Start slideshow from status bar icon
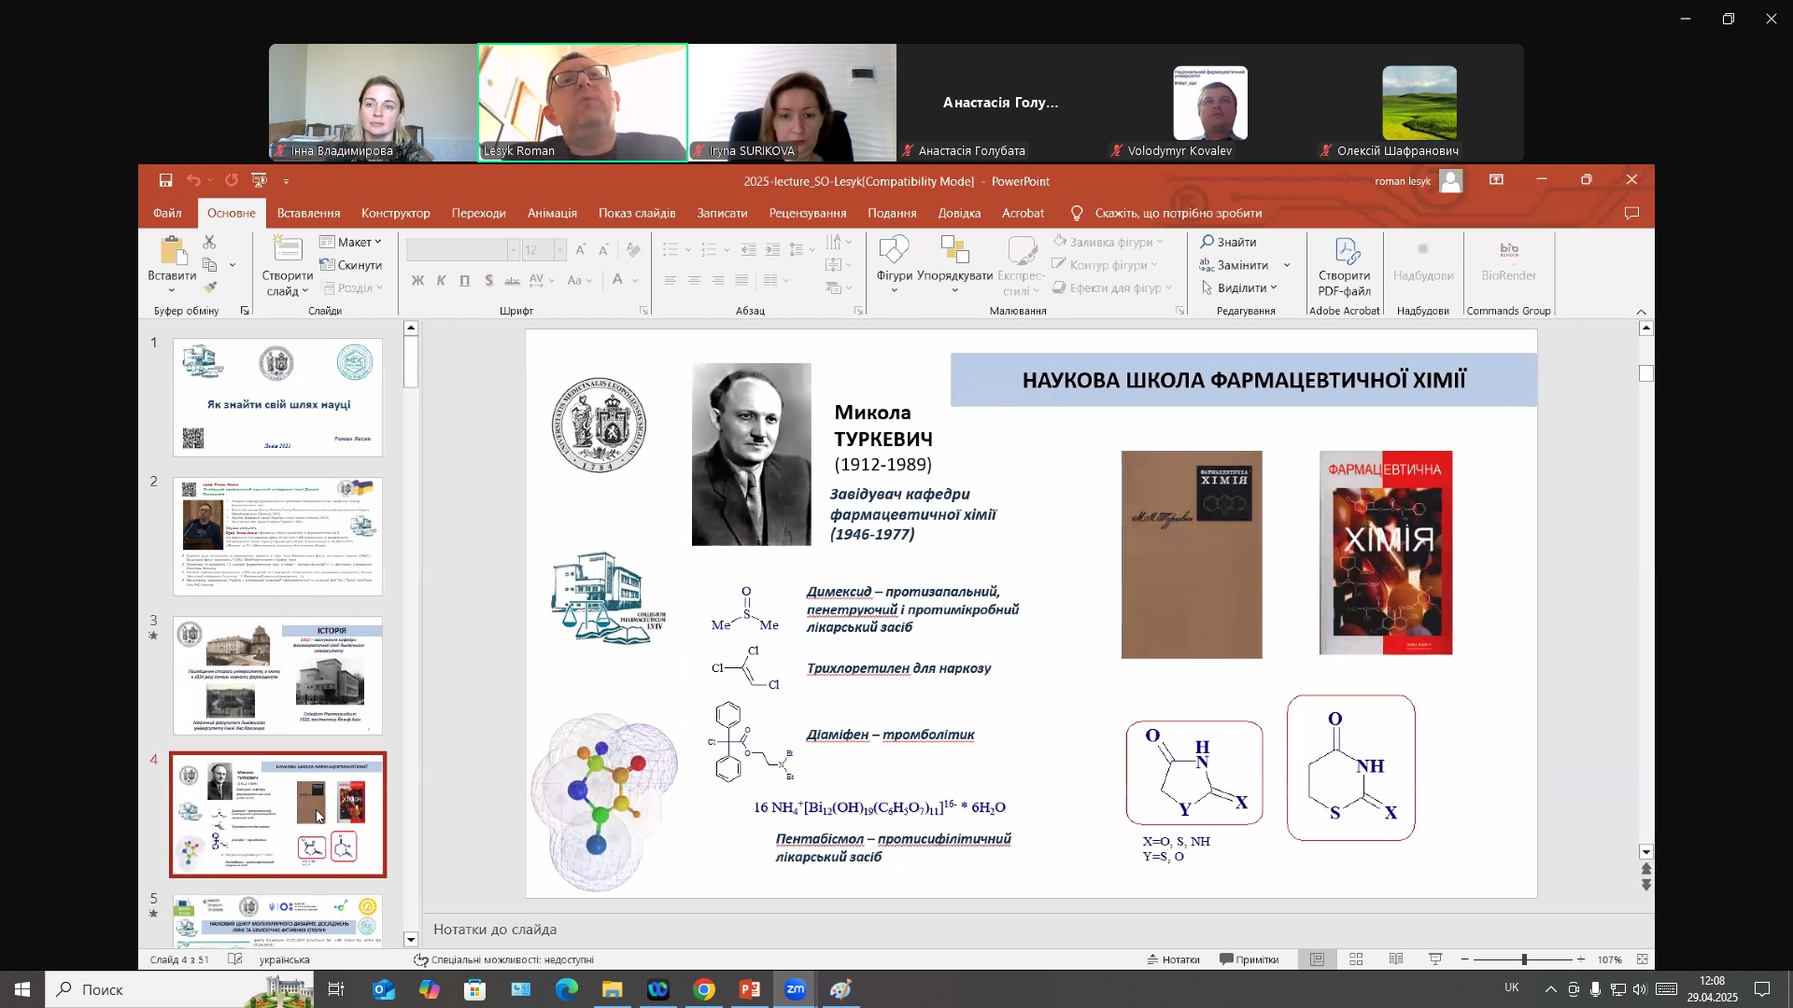 click(1435, 959)
